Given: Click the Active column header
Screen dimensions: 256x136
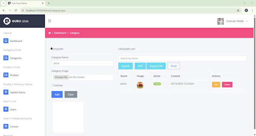Looking at the screenshot, I should 157,76.
